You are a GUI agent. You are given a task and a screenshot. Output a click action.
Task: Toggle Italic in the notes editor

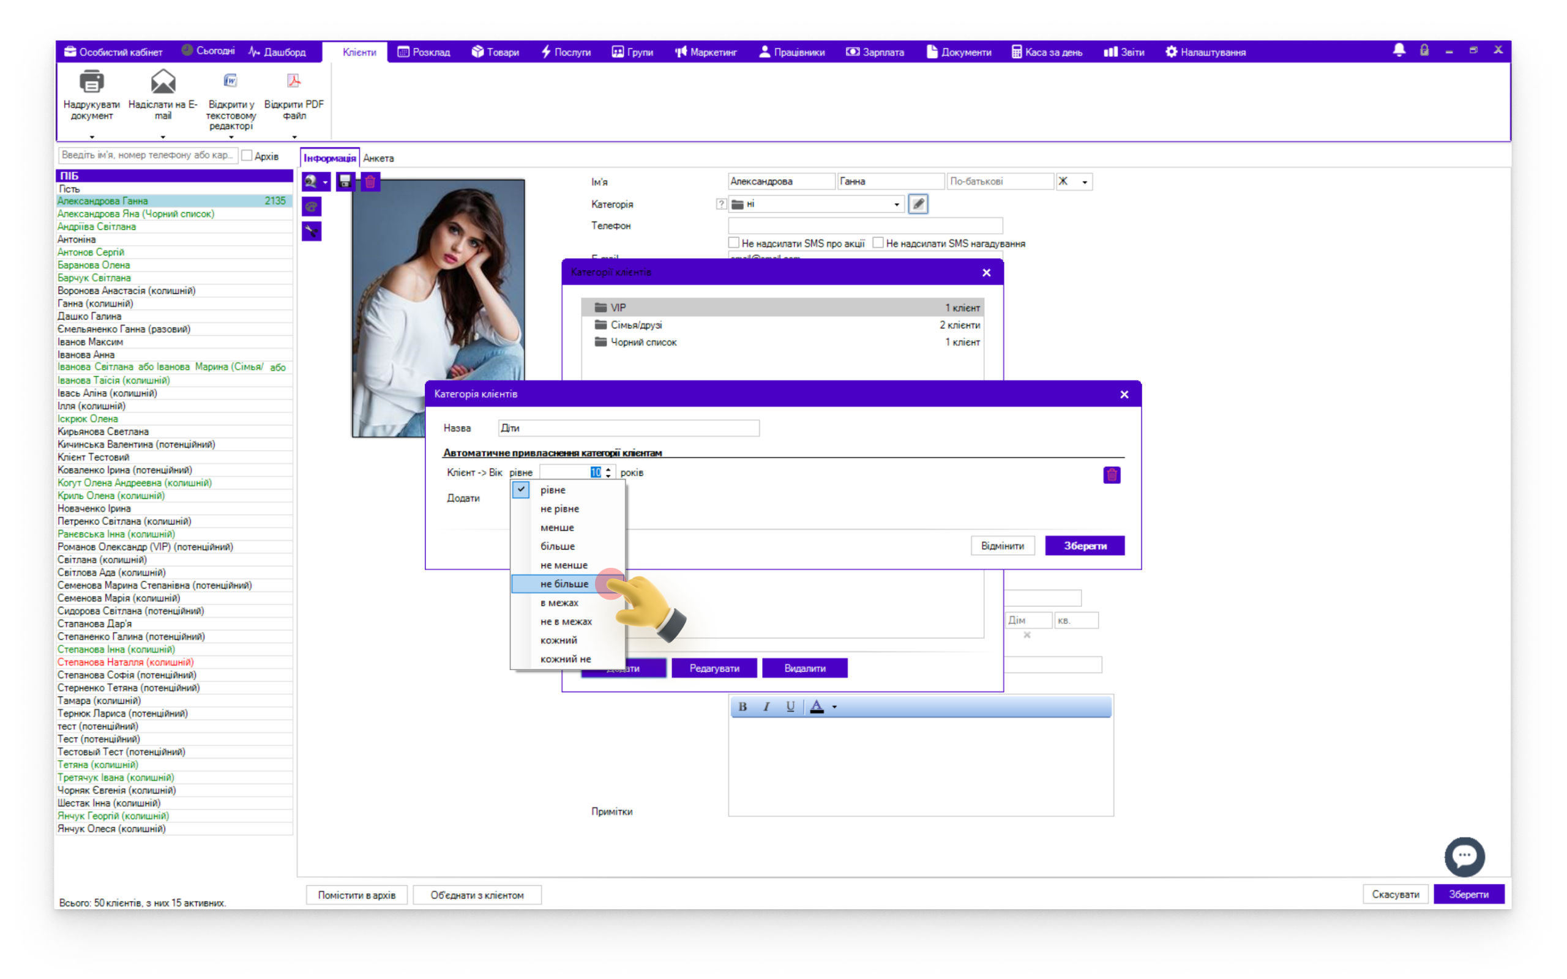click(x=766, y=706)
